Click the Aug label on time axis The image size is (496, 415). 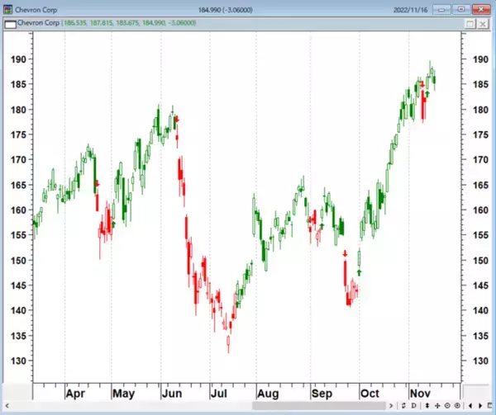pyautogui.click(x=268, y=394)
